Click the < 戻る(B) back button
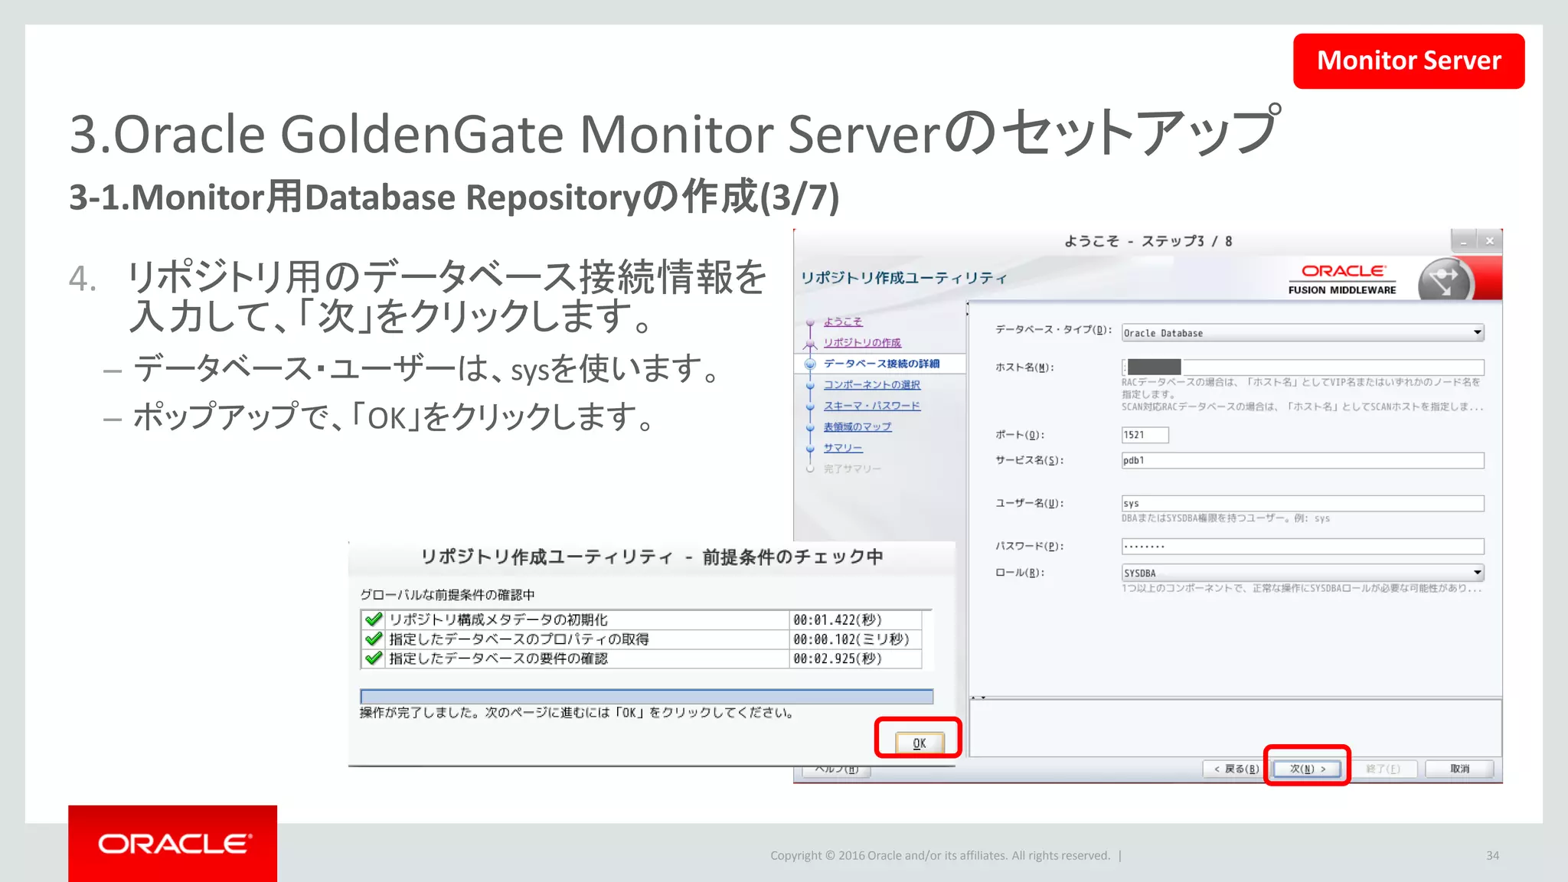This screenshot has height=882, width=1568. click(x=1236, y=769)
